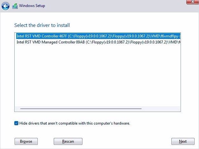
Task: Click the Windows Setup icon in title bar
Action: (15, 6)
